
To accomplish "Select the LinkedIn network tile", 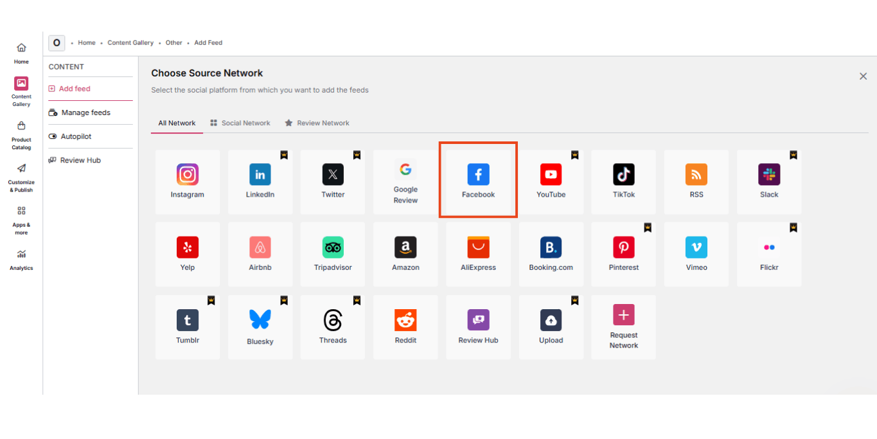I will click(260, 182).
